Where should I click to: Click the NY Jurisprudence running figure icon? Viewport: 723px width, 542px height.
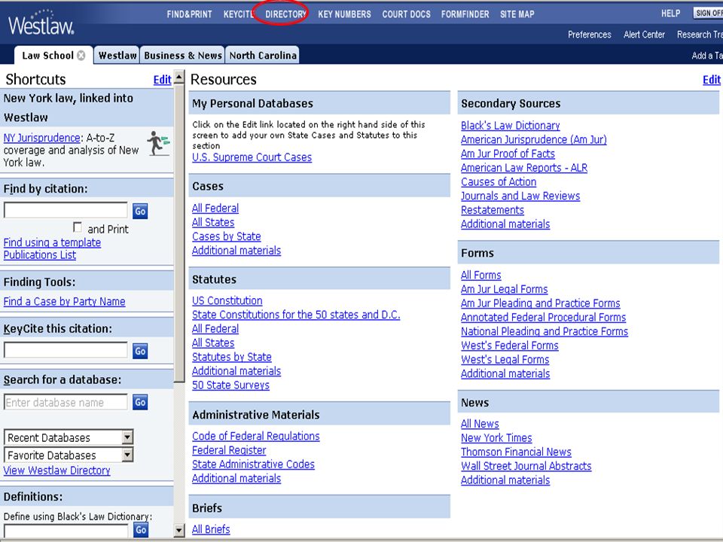[x=158, y=143]
